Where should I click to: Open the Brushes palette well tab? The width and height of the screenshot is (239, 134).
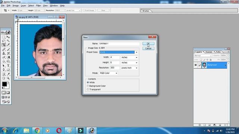(146, 11)
